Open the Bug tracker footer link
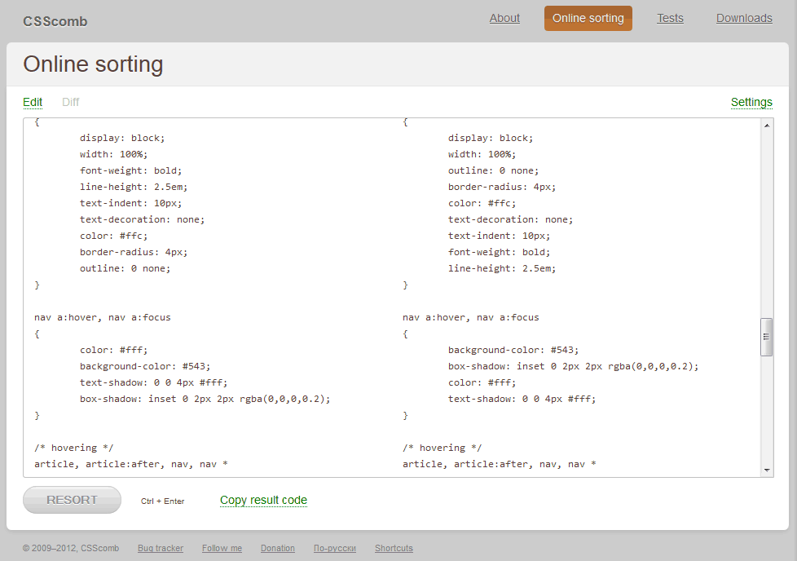 pyautogui.click(x=161, y=548)
